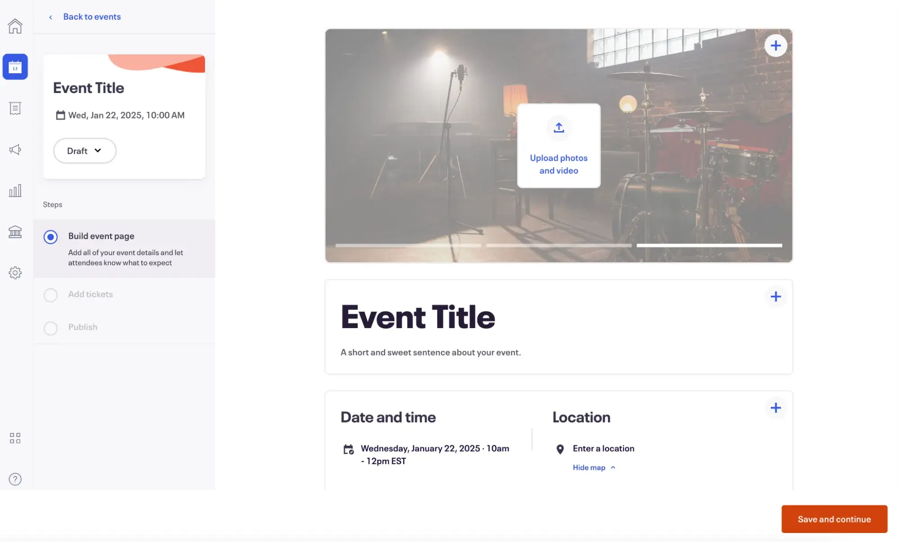This screenshot has height=542, width=899.
Task: Open the Apps grid icon
Action: pyautogui.click(x=15, y=438)
